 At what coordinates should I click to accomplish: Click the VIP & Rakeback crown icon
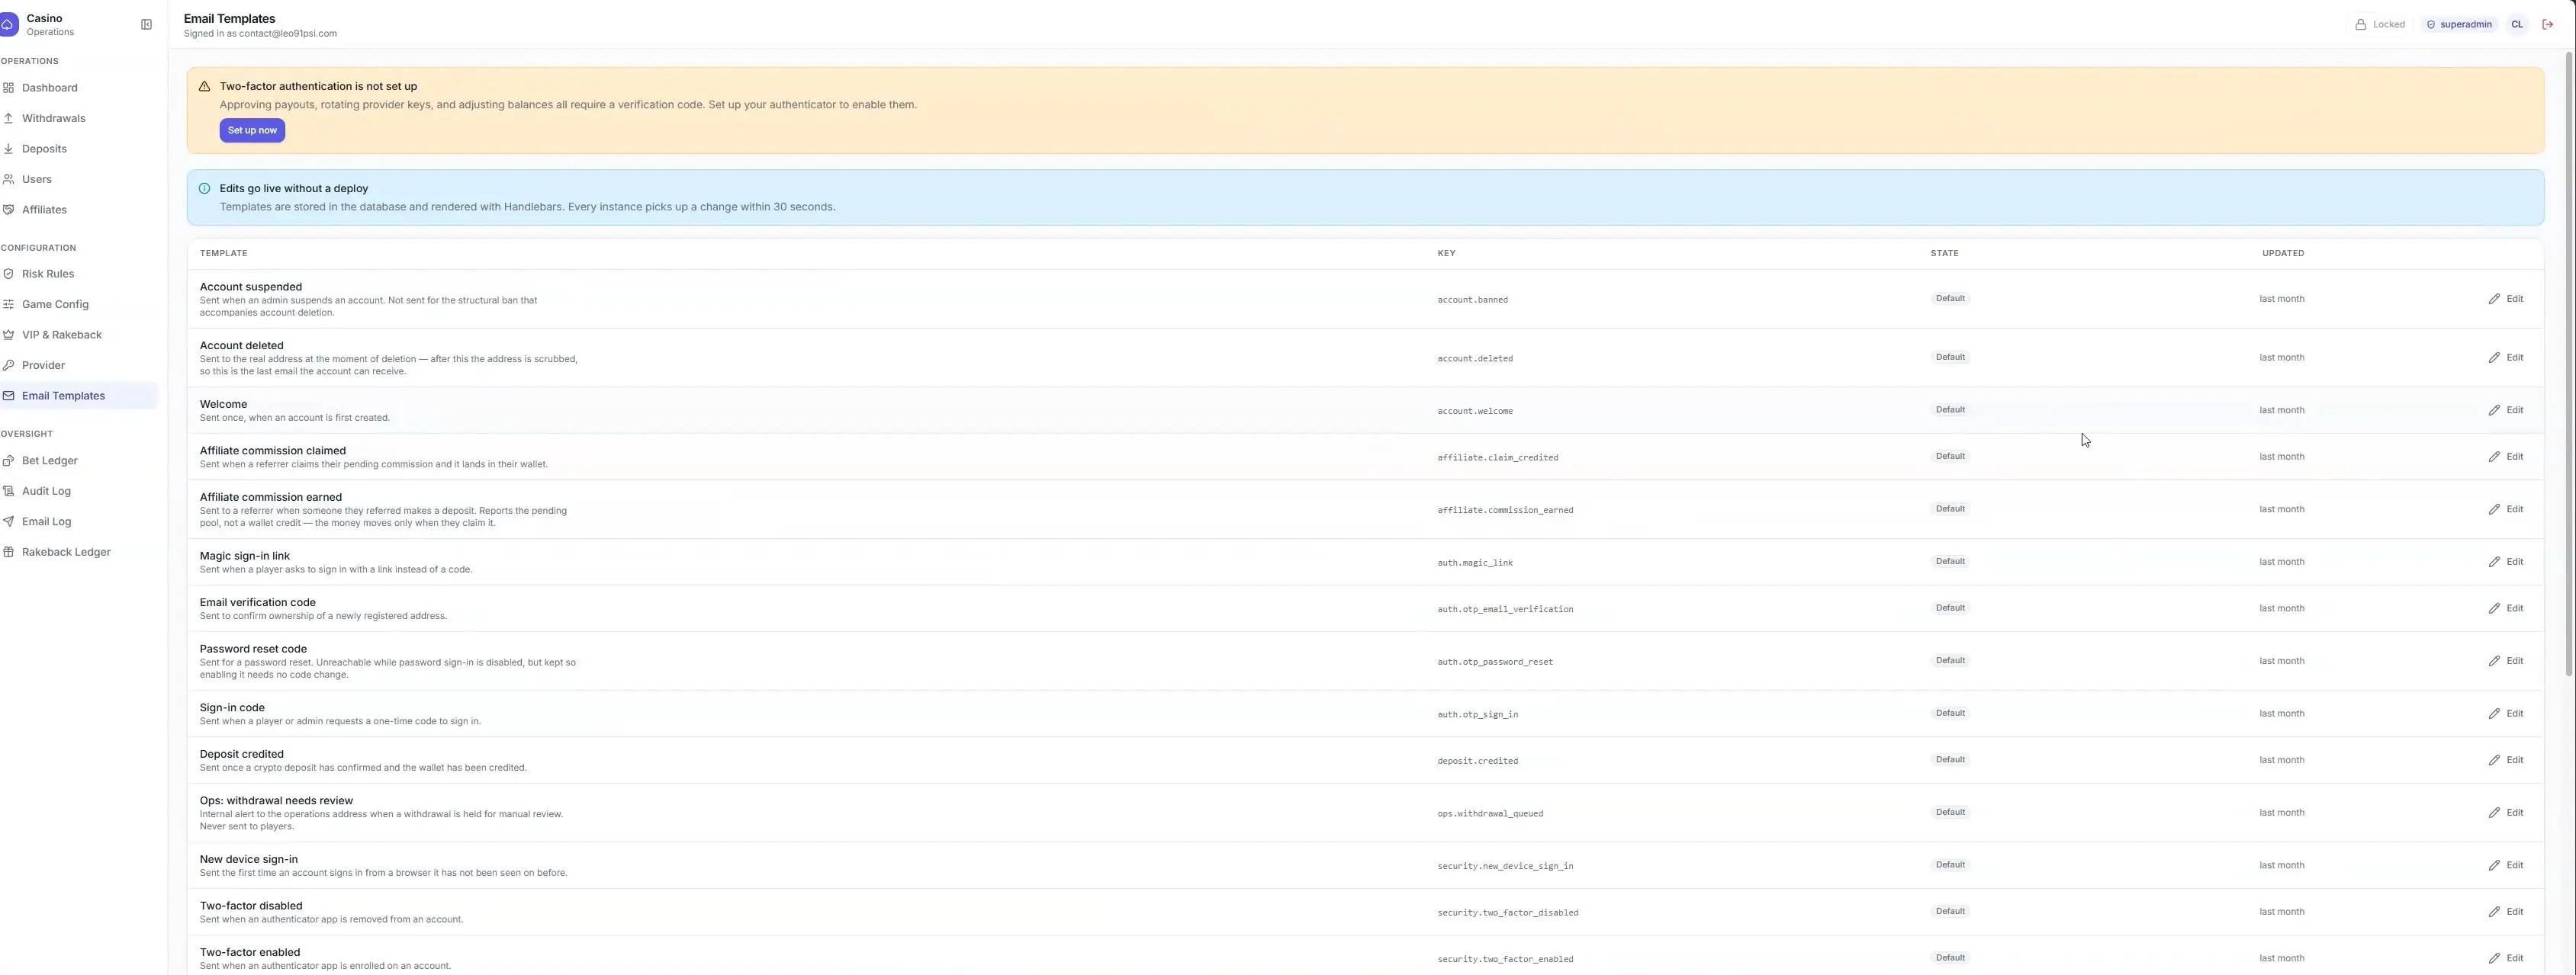(x=9, y=335)
